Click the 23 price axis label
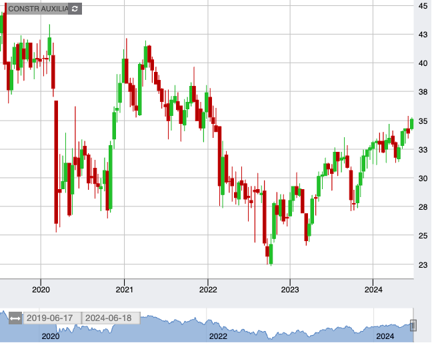 click(423, 265)
